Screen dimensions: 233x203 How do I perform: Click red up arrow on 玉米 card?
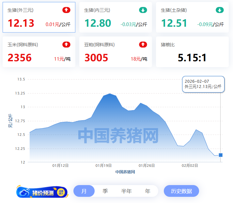[66, 45]
